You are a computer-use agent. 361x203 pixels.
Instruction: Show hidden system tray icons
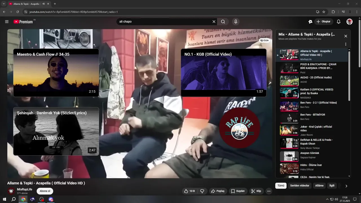point(327,199)
